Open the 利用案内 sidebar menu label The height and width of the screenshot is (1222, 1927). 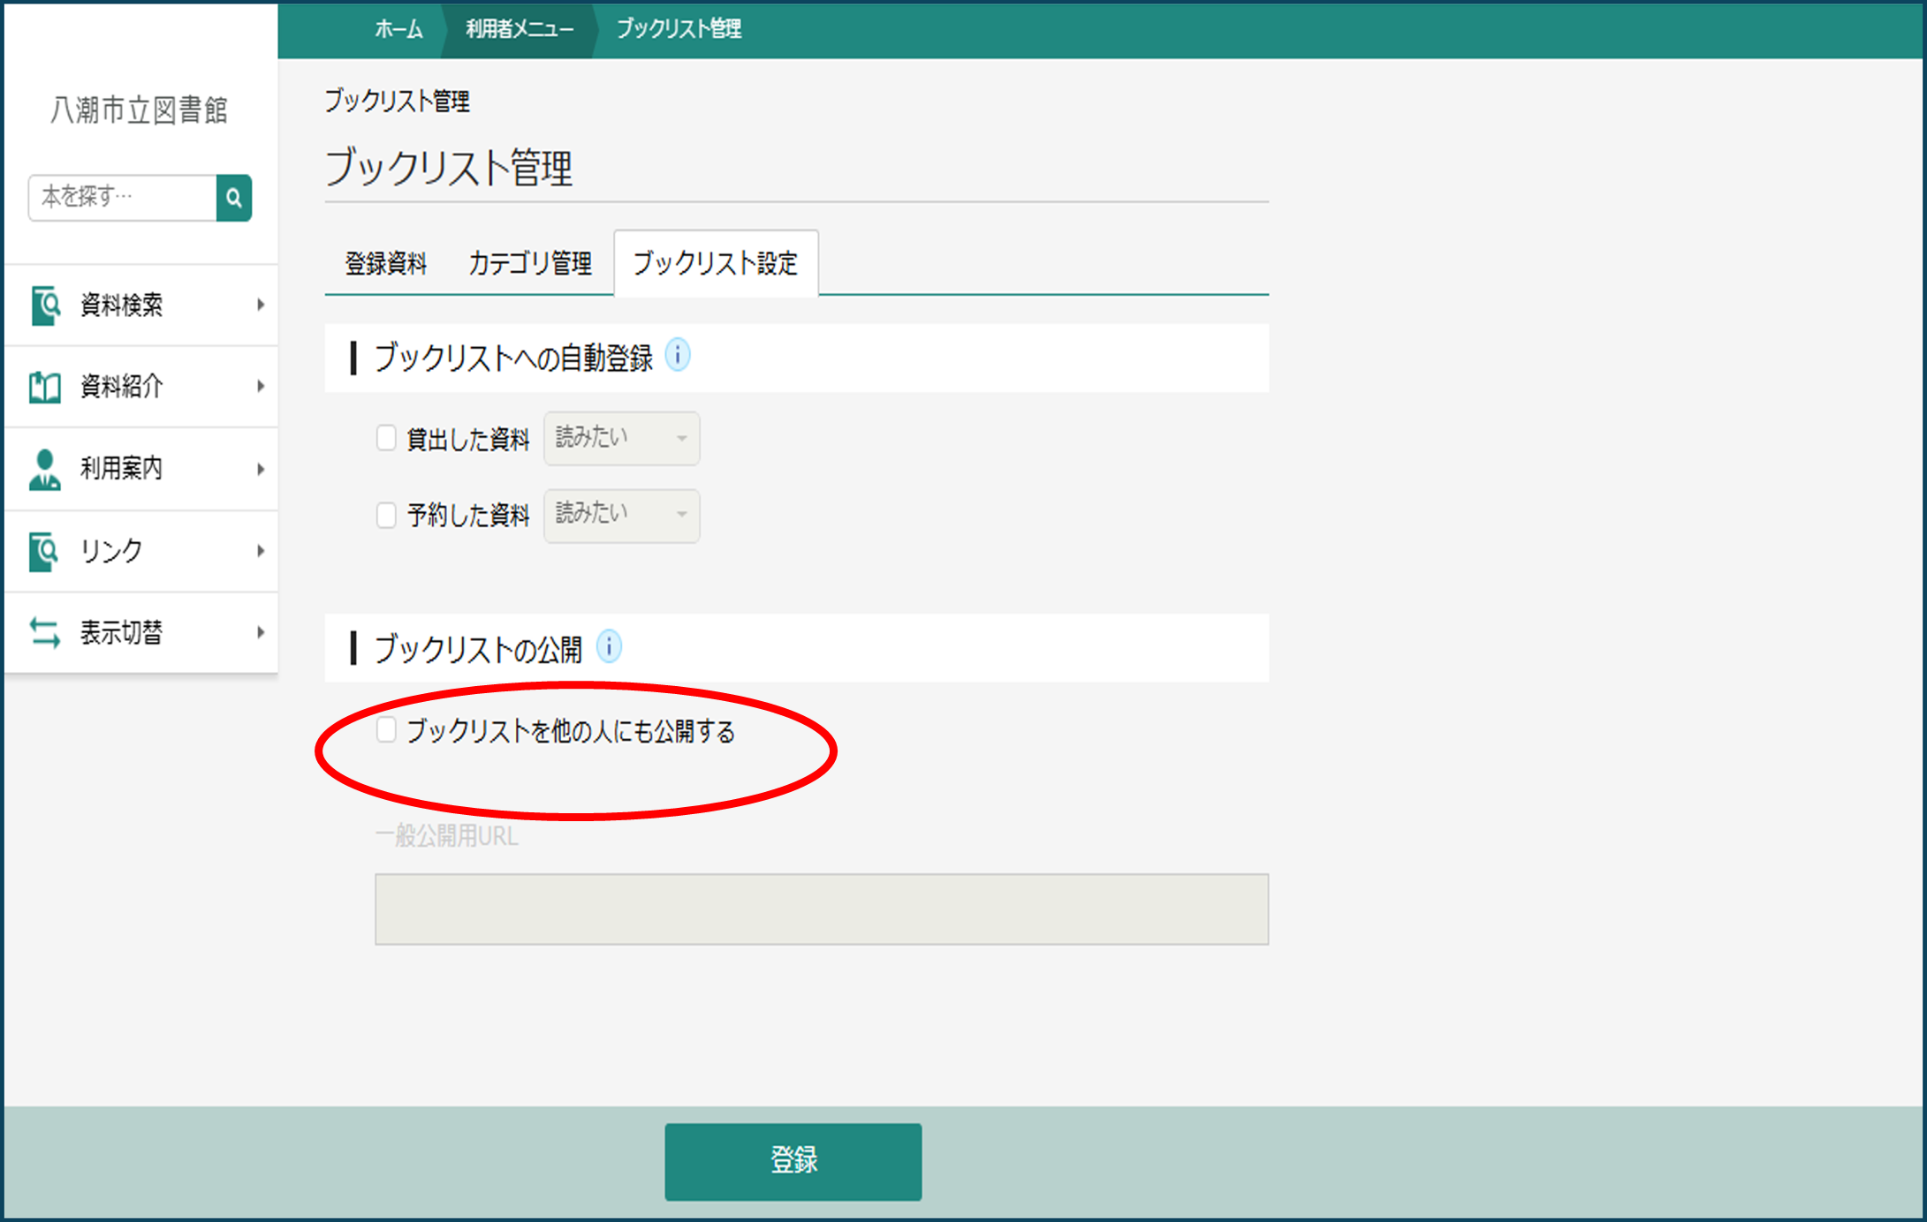(x=122, y=469)
